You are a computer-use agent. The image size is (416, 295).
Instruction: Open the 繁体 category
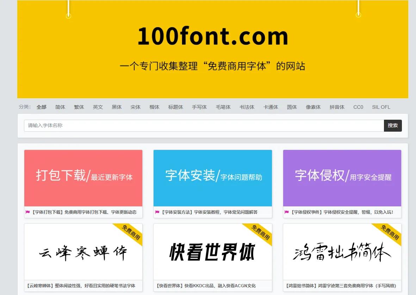(79, 107)
